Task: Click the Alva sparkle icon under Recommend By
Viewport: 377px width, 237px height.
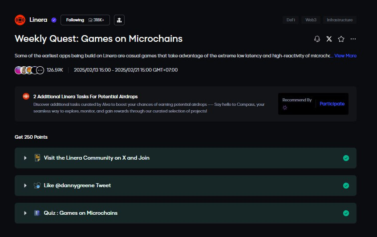Action: [x=285, y=108]
